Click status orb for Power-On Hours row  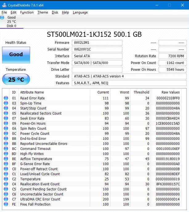coord(6,123)
